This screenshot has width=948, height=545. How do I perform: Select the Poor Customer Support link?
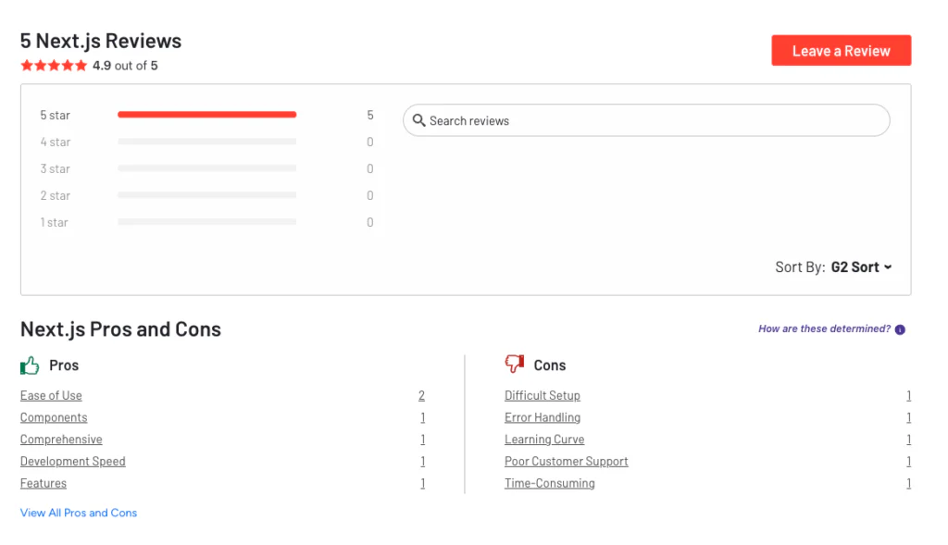tap(566, 461)
